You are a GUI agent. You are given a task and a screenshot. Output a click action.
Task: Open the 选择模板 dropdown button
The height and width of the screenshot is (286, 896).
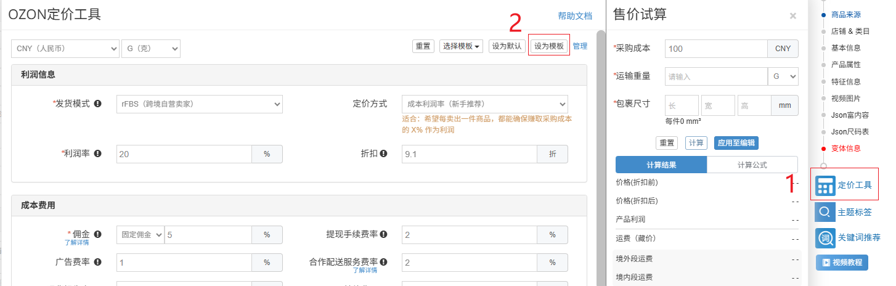462,46
